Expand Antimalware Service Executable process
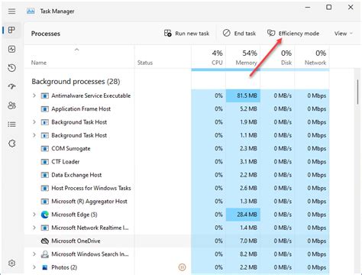This screenshot has height=275, width=362. point(34,95)
